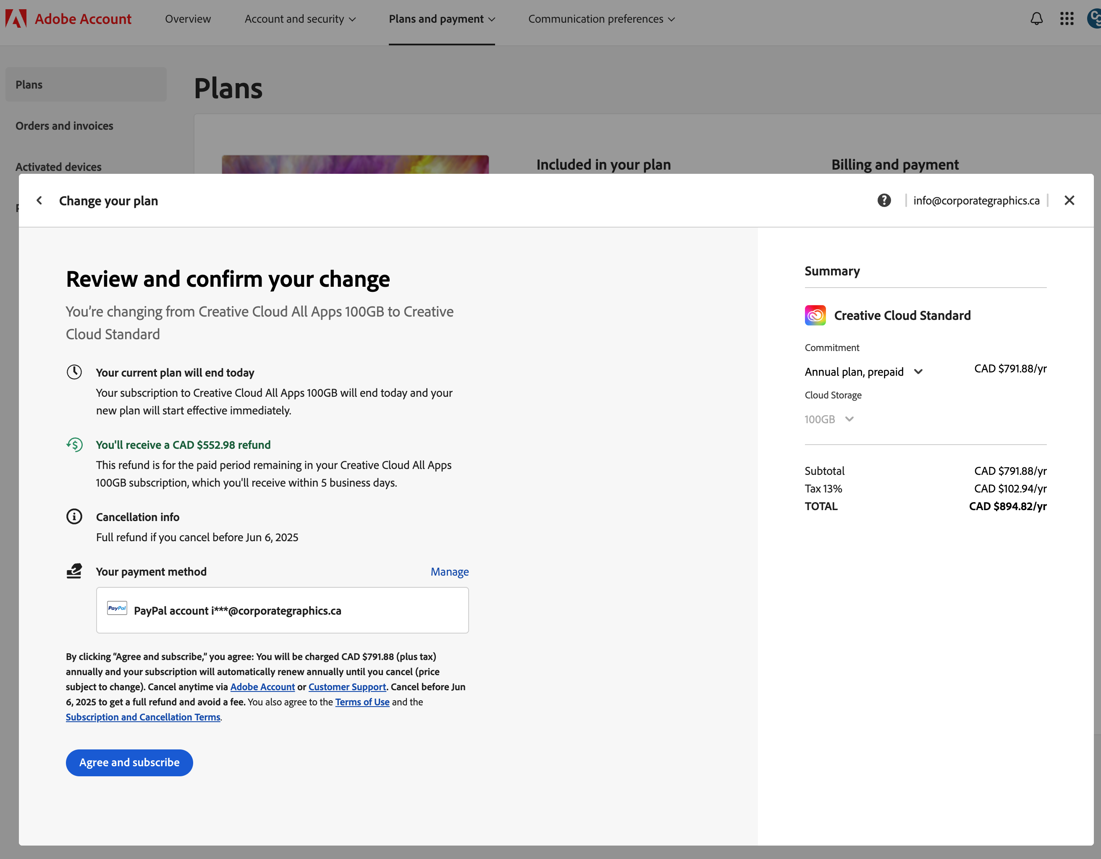Open Orders and invoices in sidebar
Viewport: 1101px width, 859px height.
pos(65,126)
